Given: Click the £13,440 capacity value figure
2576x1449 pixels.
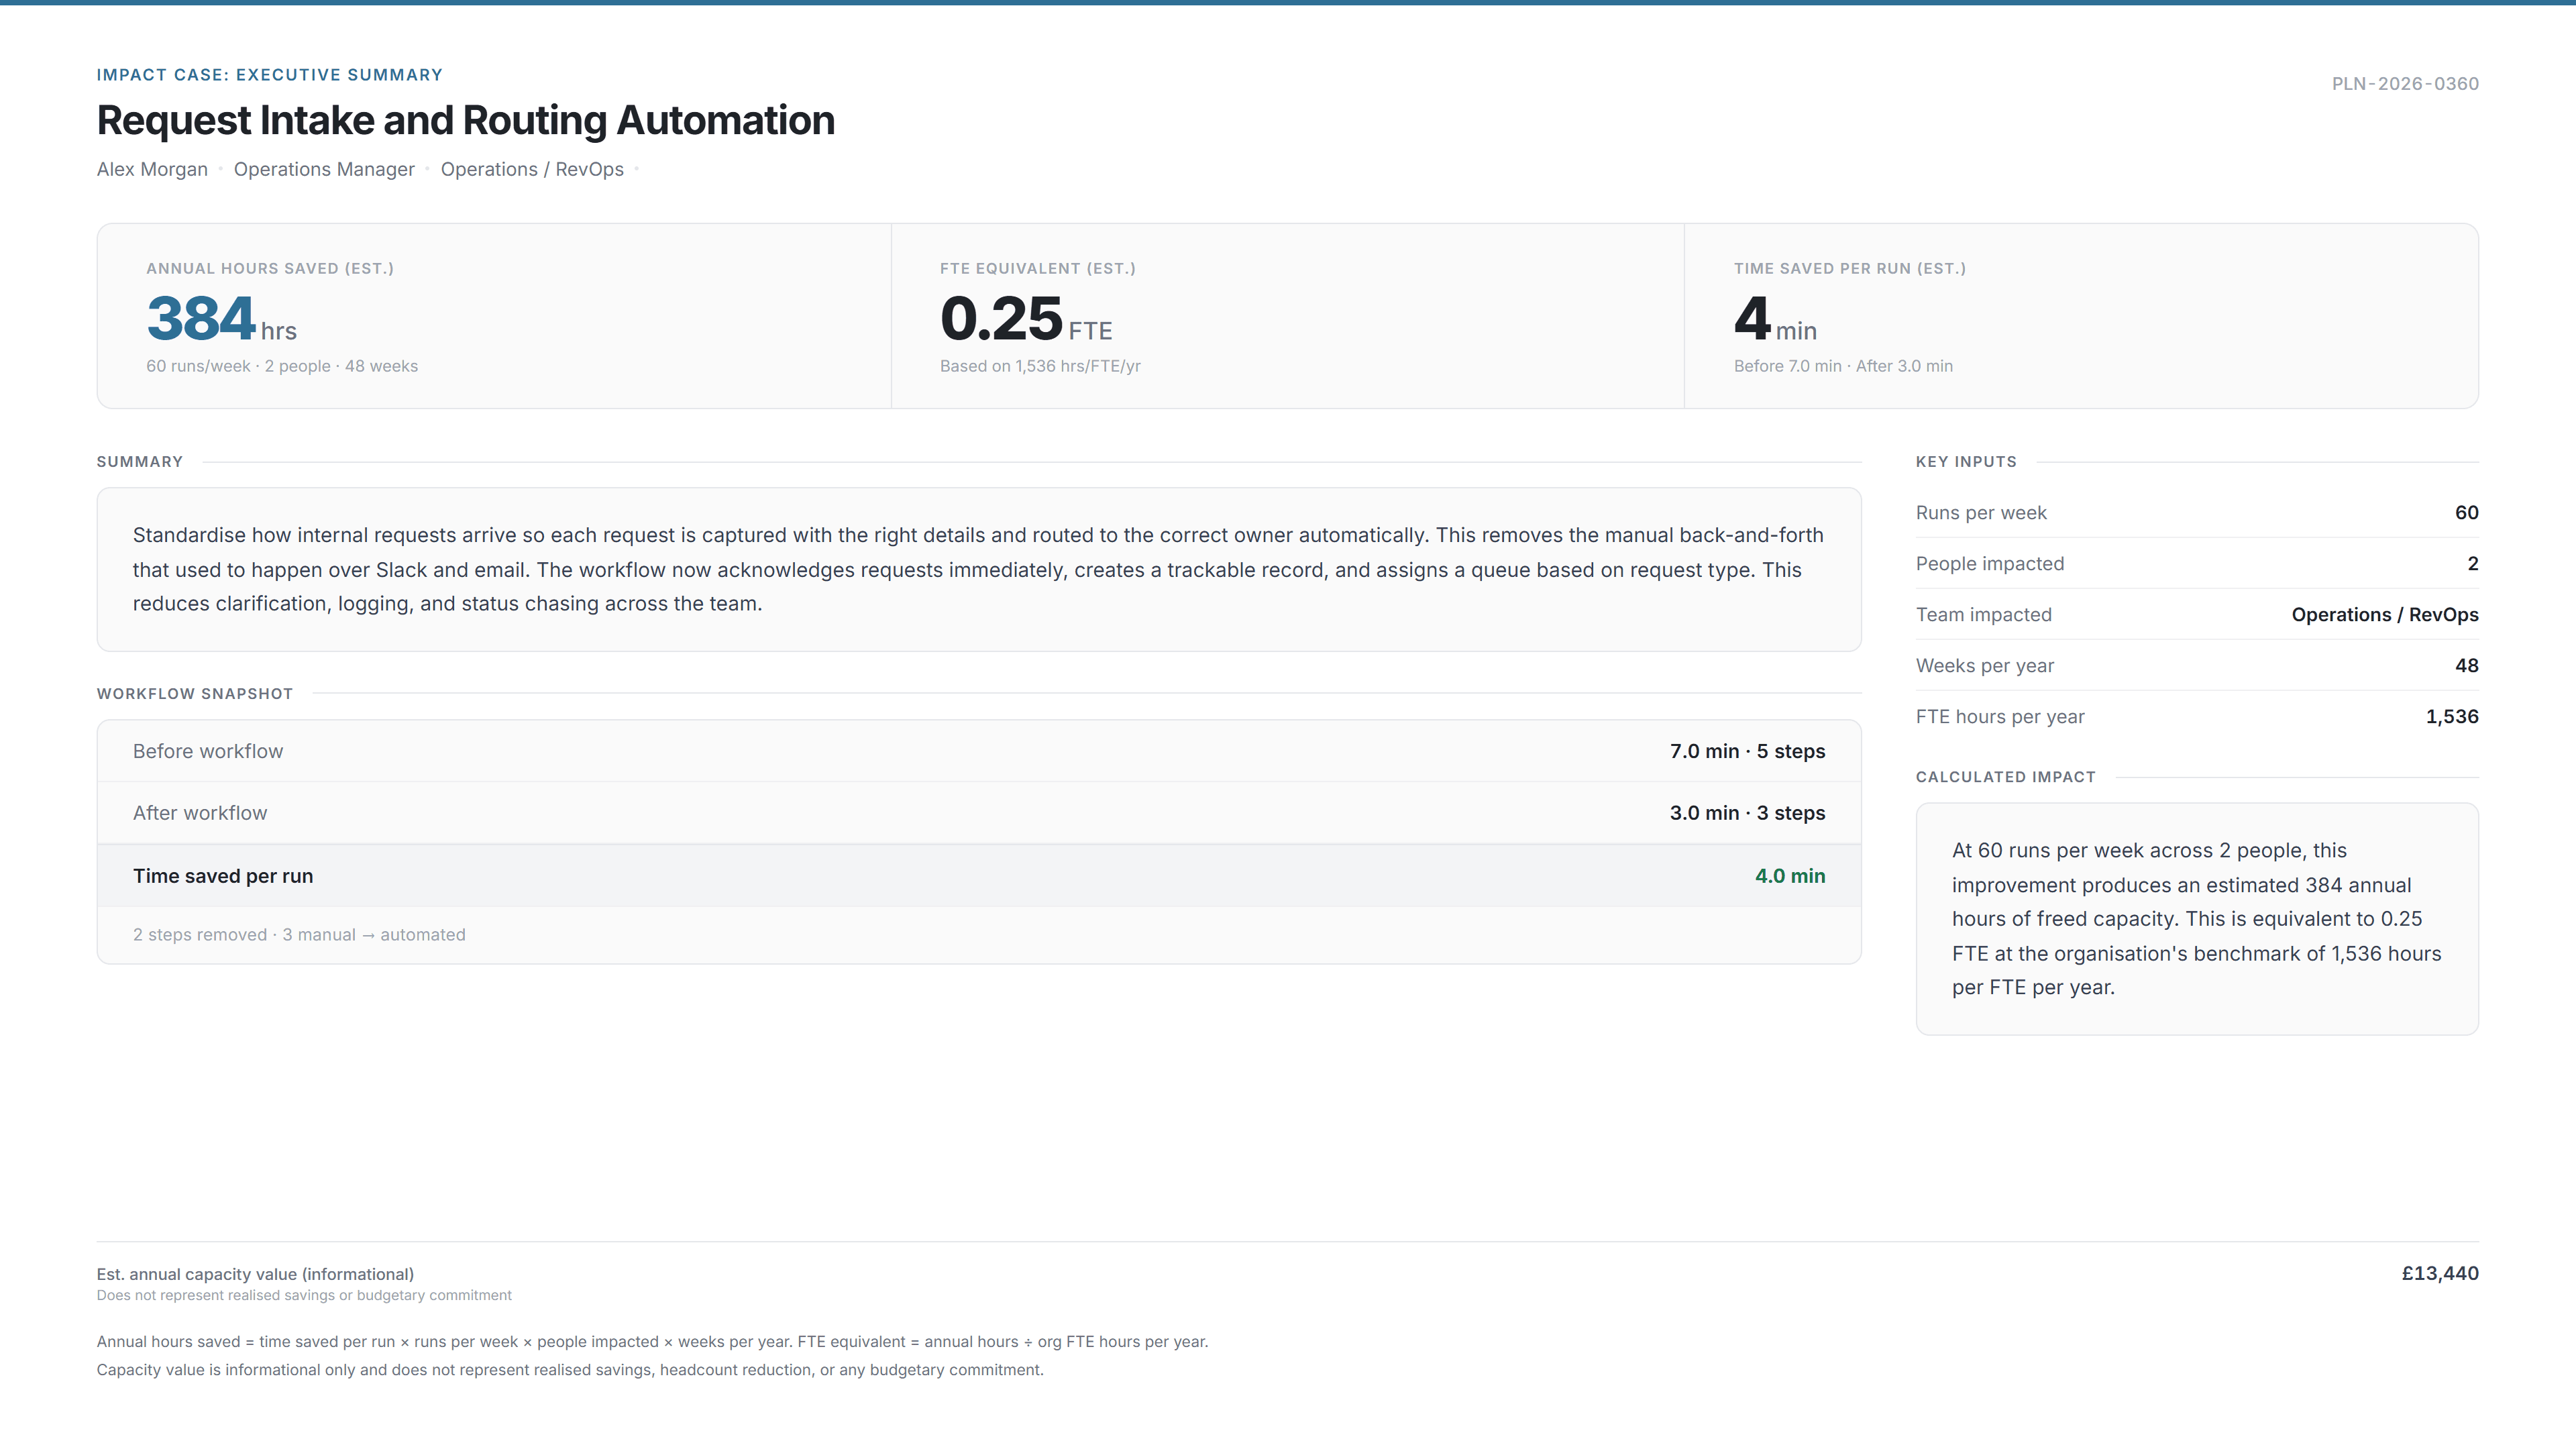Looking at the screenshot, I should point(2440,1273).
